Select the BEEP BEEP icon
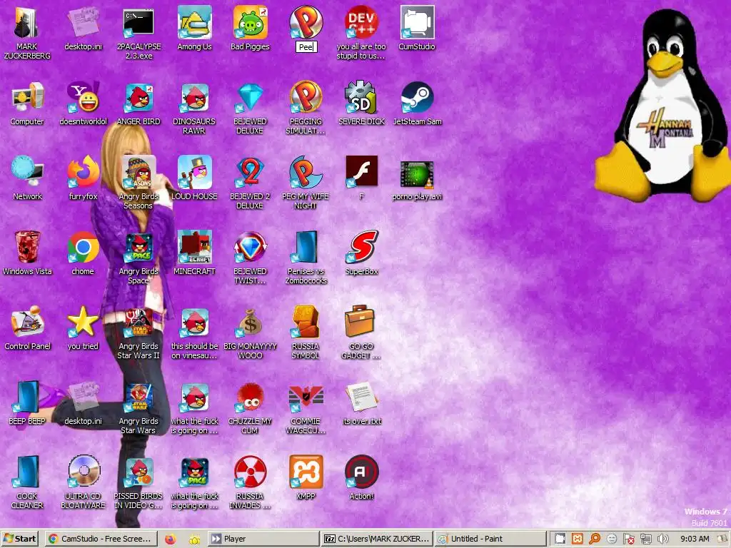 click(x=27, y=397)
